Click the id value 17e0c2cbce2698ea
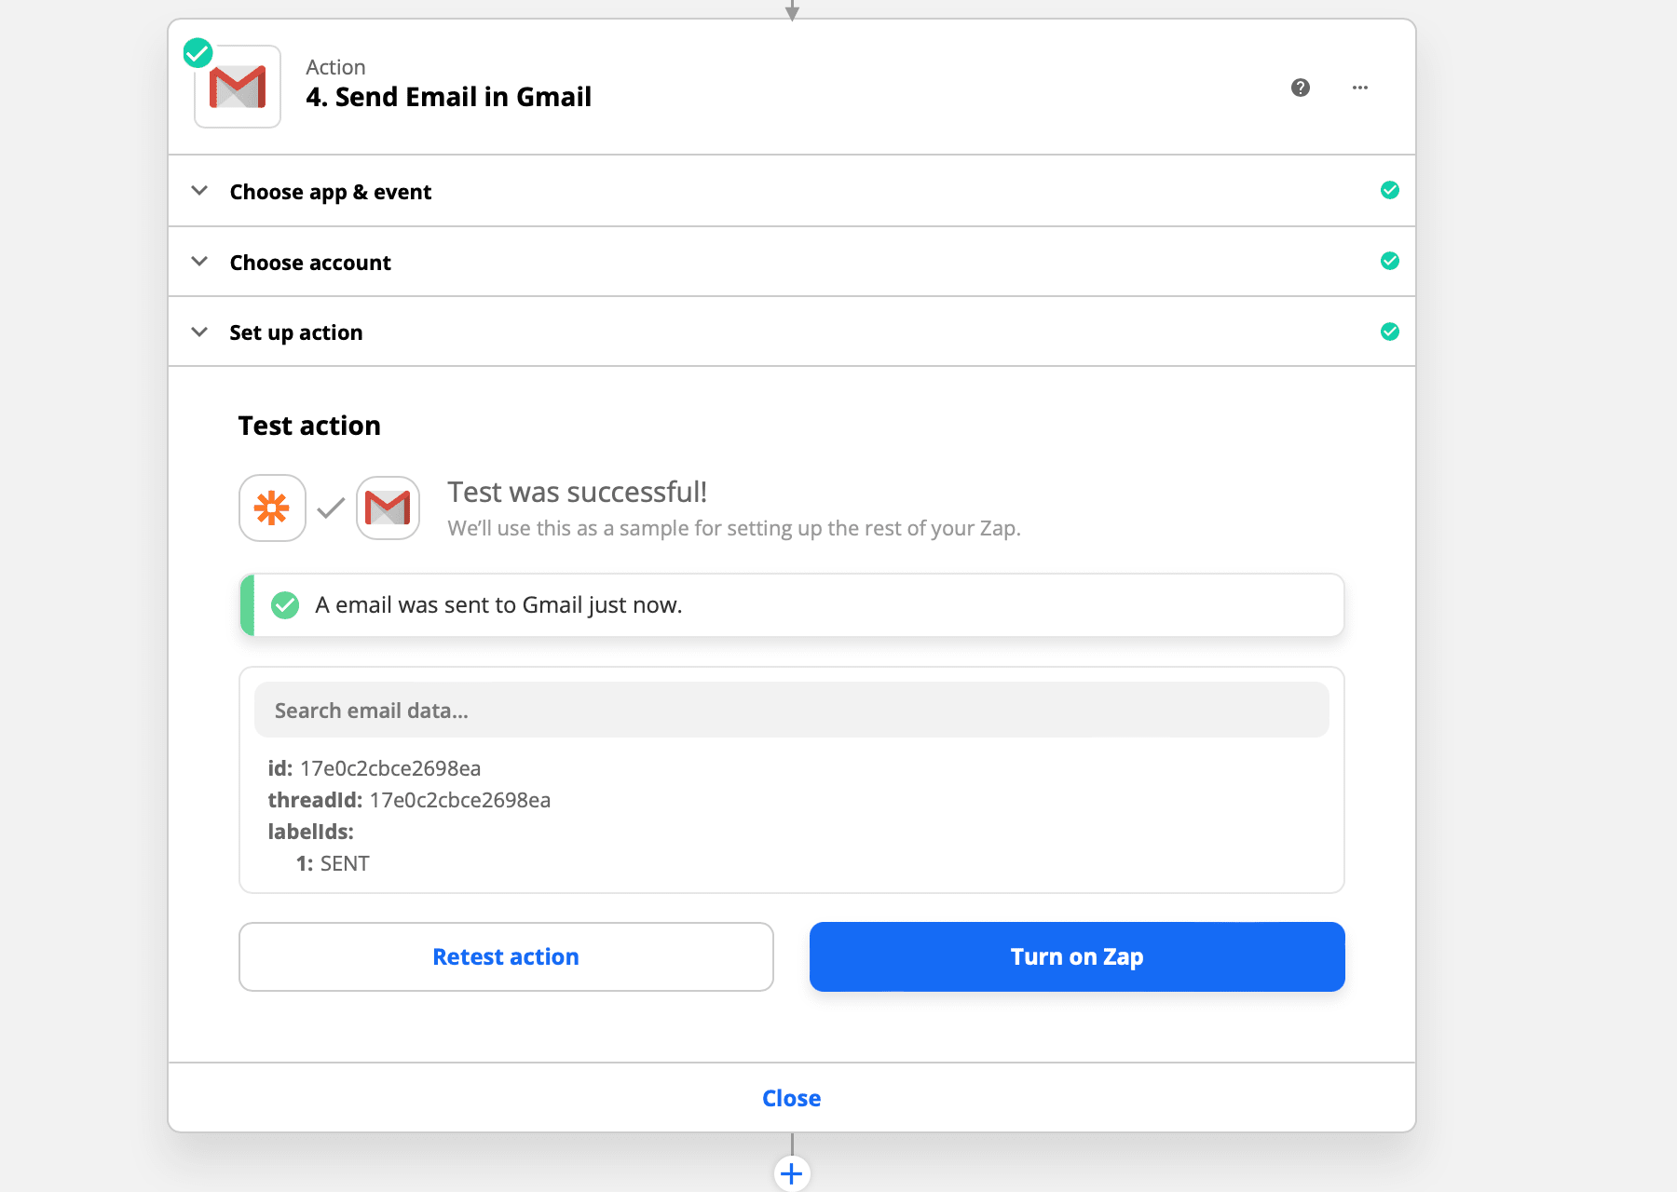1677x1192 pixels. tap(390, 768)
